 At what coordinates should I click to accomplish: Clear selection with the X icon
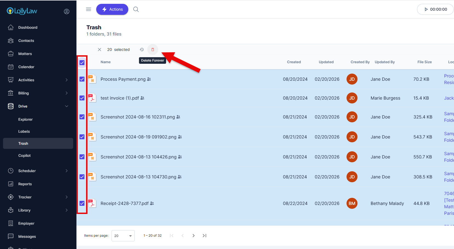100,50
